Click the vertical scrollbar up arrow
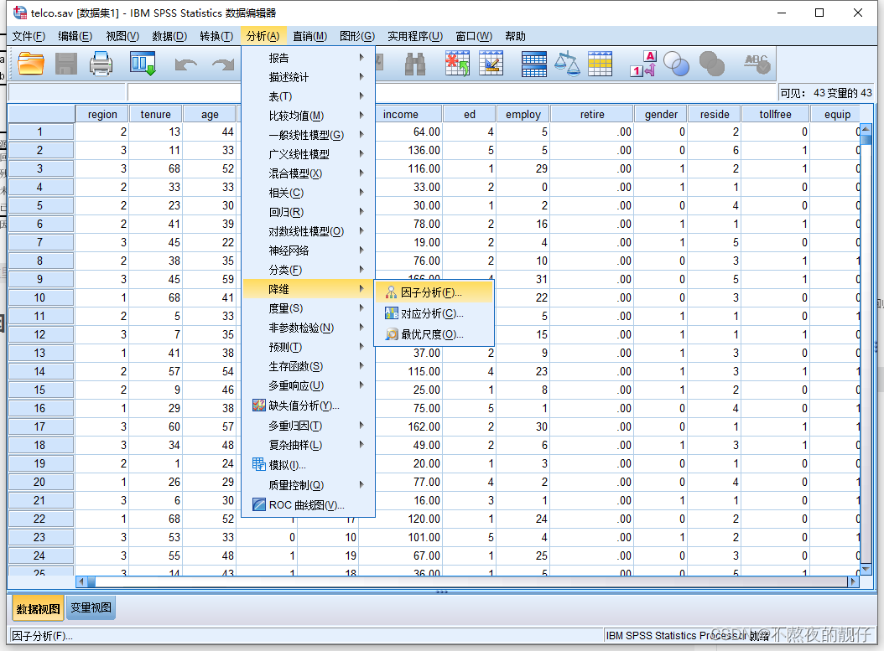This screenshot has height=651, width=884. pos(866,130)
